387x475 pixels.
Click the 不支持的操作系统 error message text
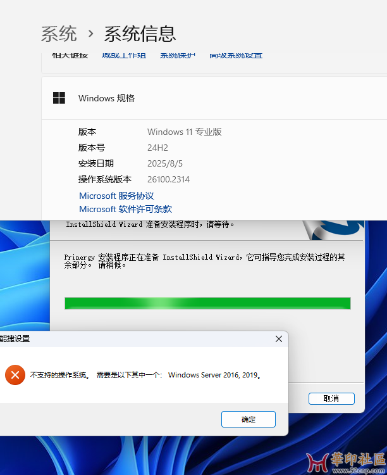145,375
